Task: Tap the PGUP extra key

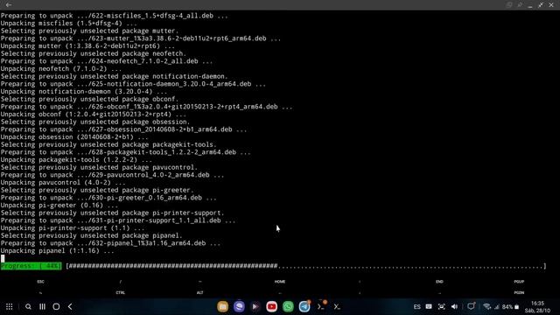Action: (x=519, y=282)
